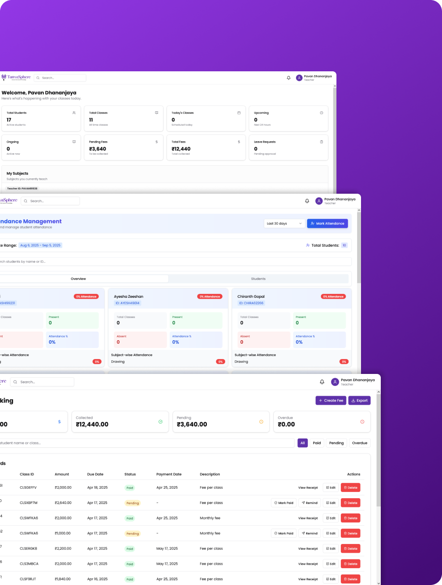Focus the search students by name or ID field

(x=175, y=262)
